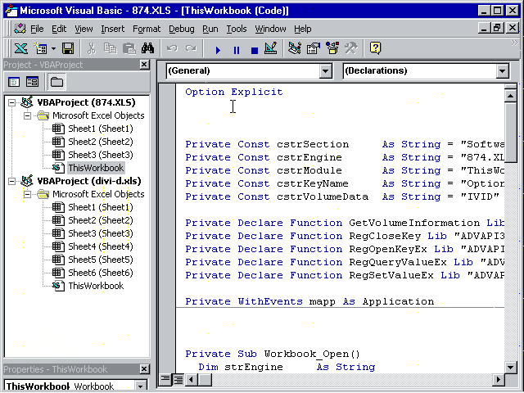The image size is (524, 393).
Task: Open the Format menu
Action: [147, 29]
